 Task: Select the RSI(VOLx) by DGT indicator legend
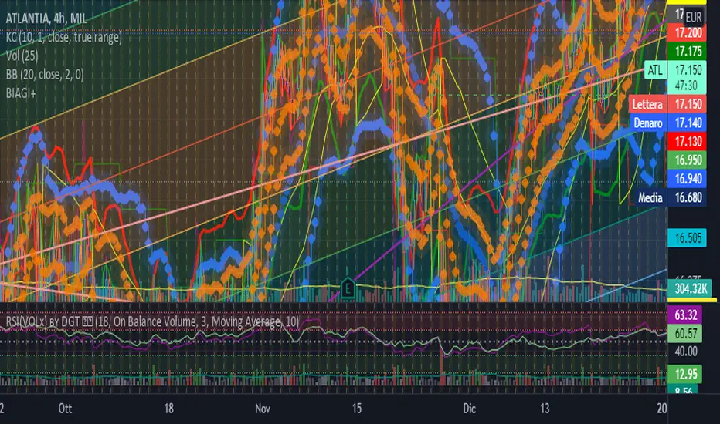coord(152,321)
